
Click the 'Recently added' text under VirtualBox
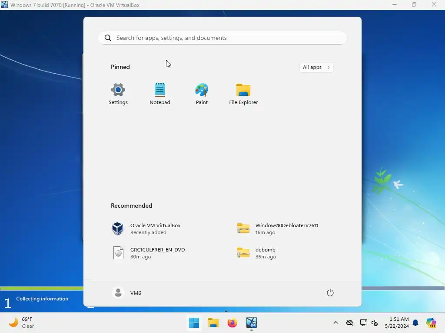click(148, 232)
